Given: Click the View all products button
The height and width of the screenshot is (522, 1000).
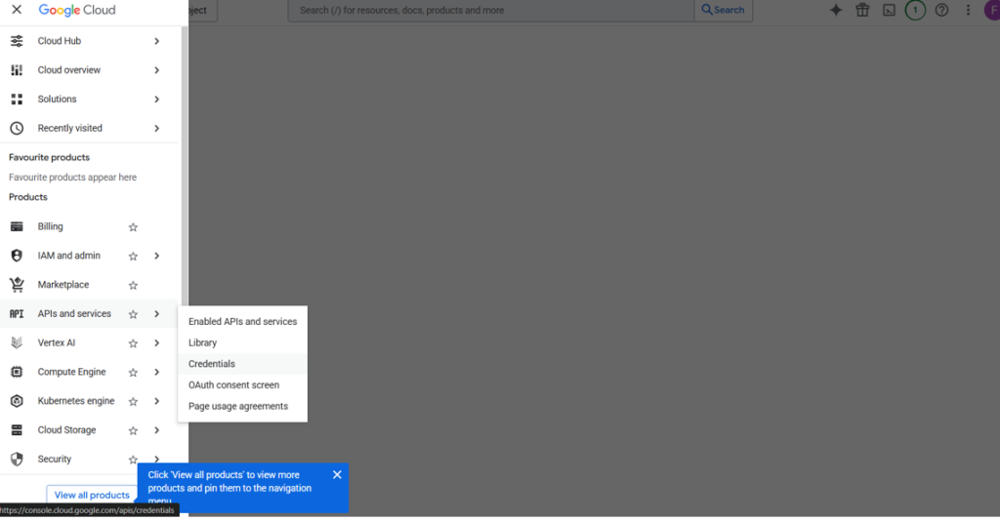Looking at the screenshot, I should (92, 495).
